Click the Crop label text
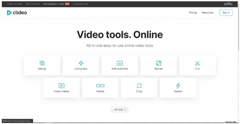The image size is (240, 124). click(x=139, y=91)
